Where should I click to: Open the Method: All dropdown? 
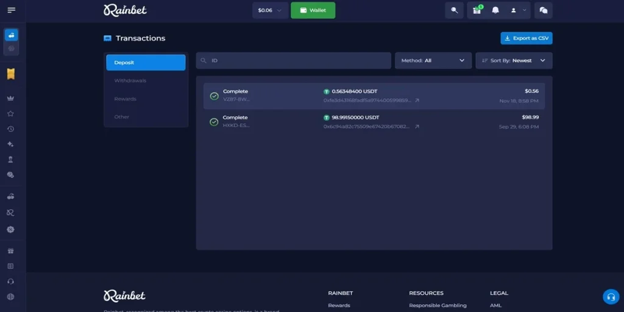pyautogui.click(x=433, y=60)
